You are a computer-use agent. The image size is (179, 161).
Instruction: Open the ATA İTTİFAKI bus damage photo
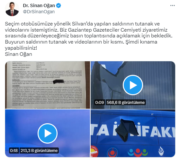133,133
